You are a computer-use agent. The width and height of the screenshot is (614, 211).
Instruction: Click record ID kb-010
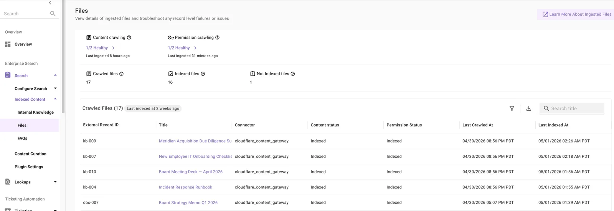(x=89, y=172)
